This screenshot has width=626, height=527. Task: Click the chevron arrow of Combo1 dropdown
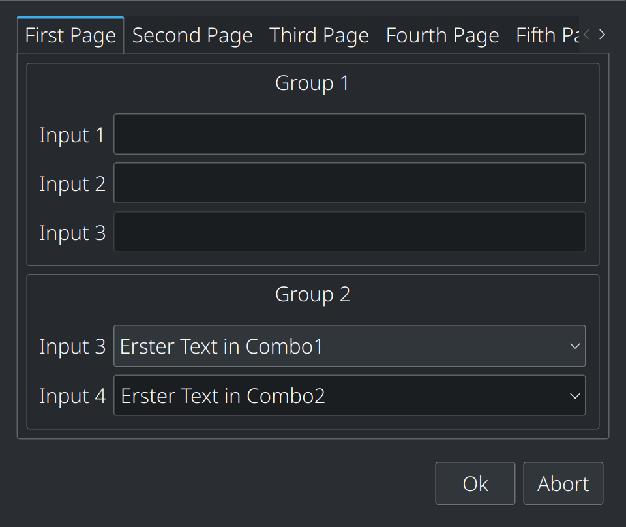(x=574, y=346)
